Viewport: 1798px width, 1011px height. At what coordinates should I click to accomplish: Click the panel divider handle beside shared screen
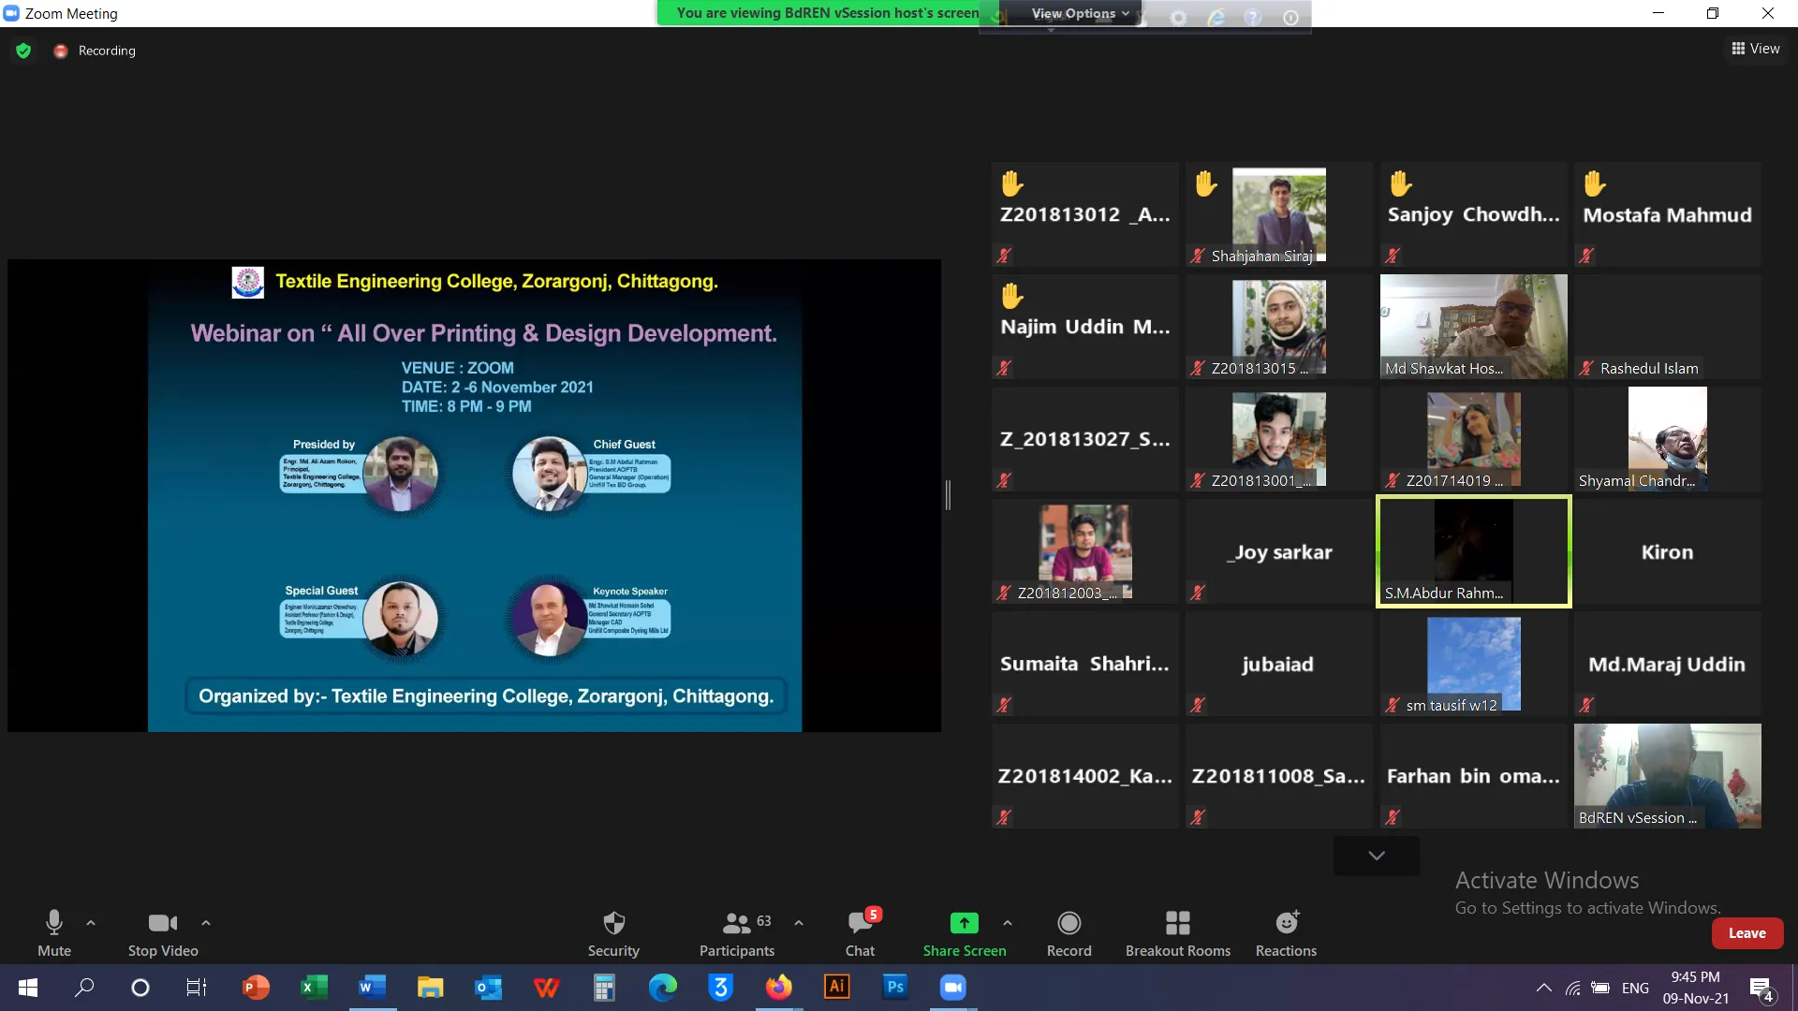click(x=948, y=495)
